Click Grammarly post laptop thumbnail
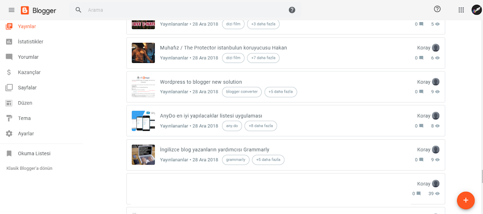 pyautogui.click(x=143, y=155)
